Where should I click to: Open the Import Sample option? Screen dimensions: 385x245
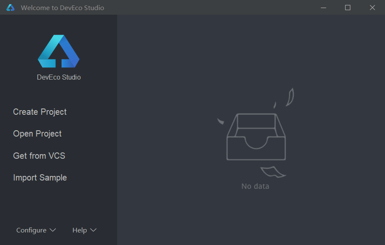point(40,178)
